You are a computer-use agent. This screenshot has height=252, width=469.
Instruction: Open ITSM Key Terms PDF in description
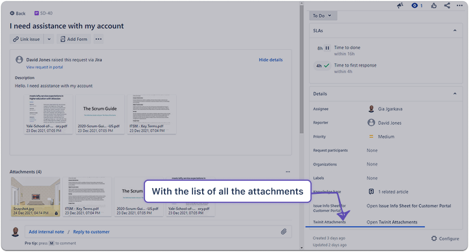152,114
